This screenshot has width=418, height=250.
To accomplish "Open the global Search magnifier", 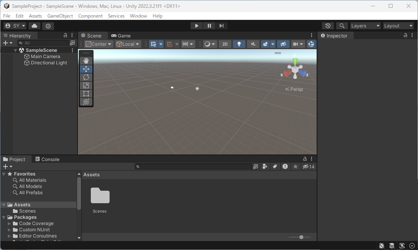I will click(342, 26).
